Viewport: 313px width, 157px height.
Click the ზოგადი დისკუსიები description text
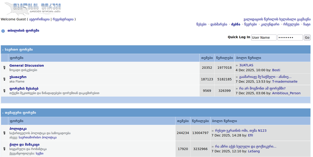(23, 70)
